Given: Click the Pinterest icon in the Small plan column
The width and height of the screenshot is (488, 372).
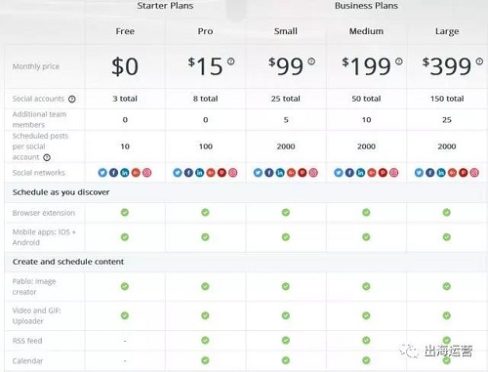Looking at the screenshot, I should pyautogui.click(x=303, y=173).
